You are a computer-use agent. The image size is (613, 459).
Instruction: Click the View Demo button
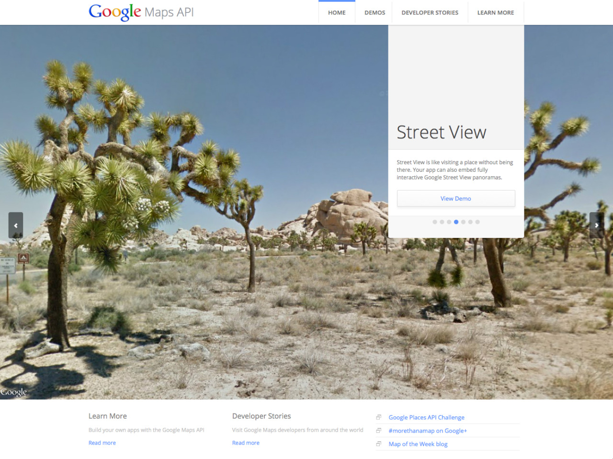456,199
